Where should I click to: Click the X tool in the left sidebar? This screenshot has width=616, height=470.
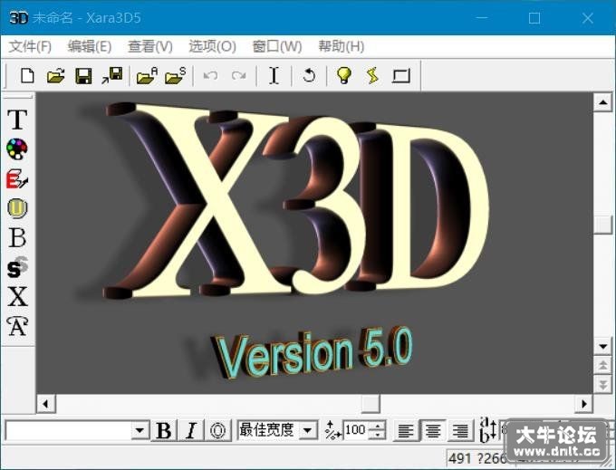[x=17, y=296]
